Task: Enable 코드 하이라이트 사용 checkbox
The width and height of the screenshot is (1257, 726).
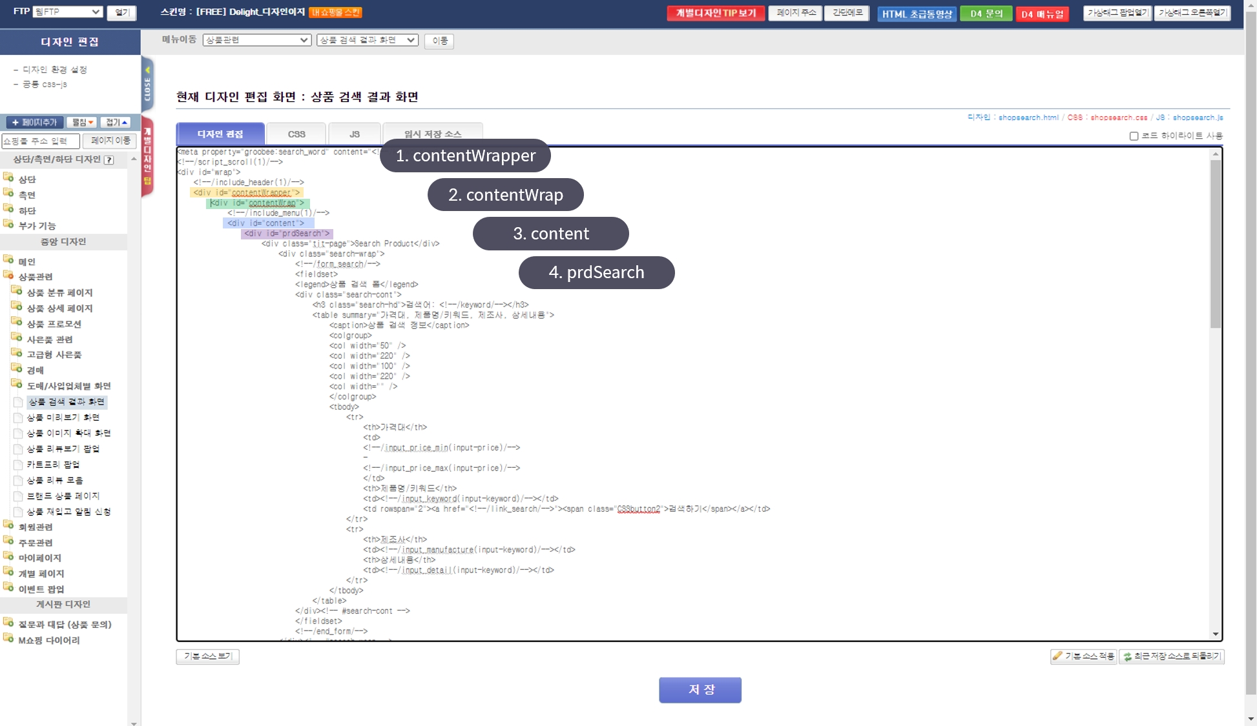Action: 1134,136
